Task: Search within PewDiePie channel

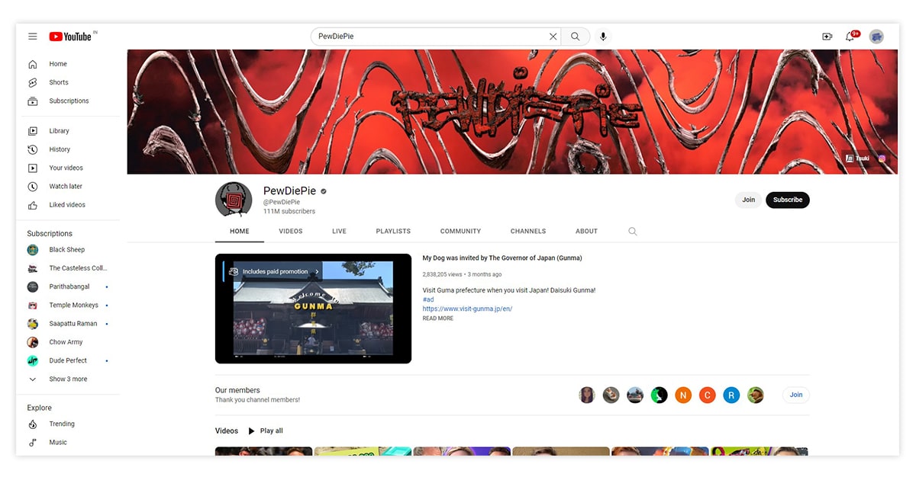Action: click(632, 232)
